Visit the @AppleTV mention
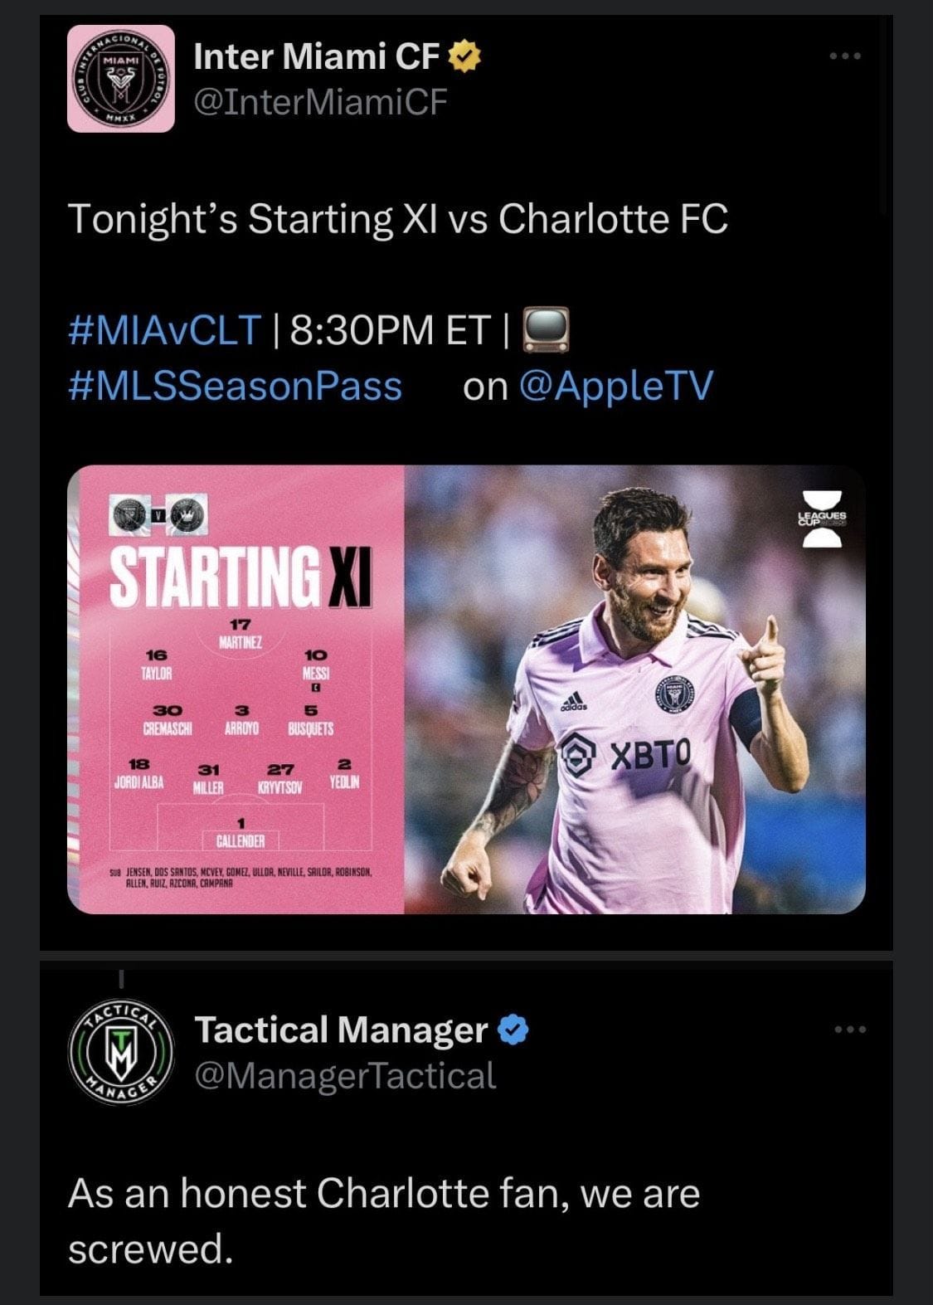Screen dimensions: 933x1305 tap(615, 386)
